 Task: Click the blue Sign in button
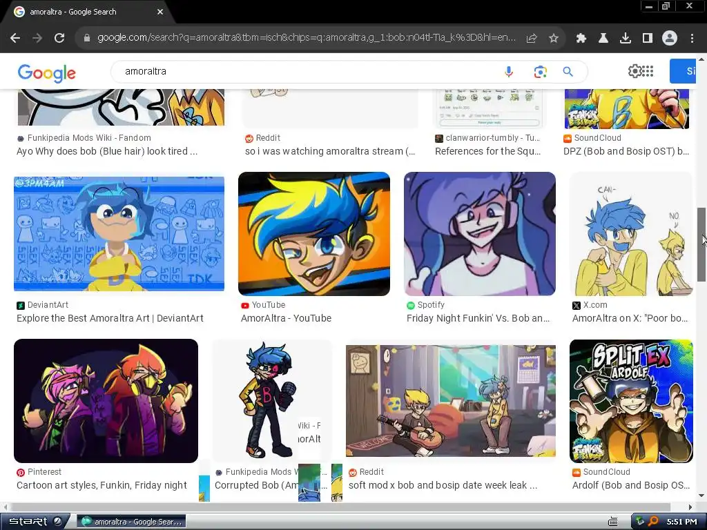click(x=683, y=71)
